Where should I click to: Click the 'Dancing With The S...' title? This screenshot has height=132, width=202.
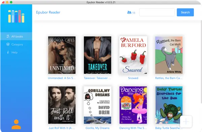pos(133,128)
